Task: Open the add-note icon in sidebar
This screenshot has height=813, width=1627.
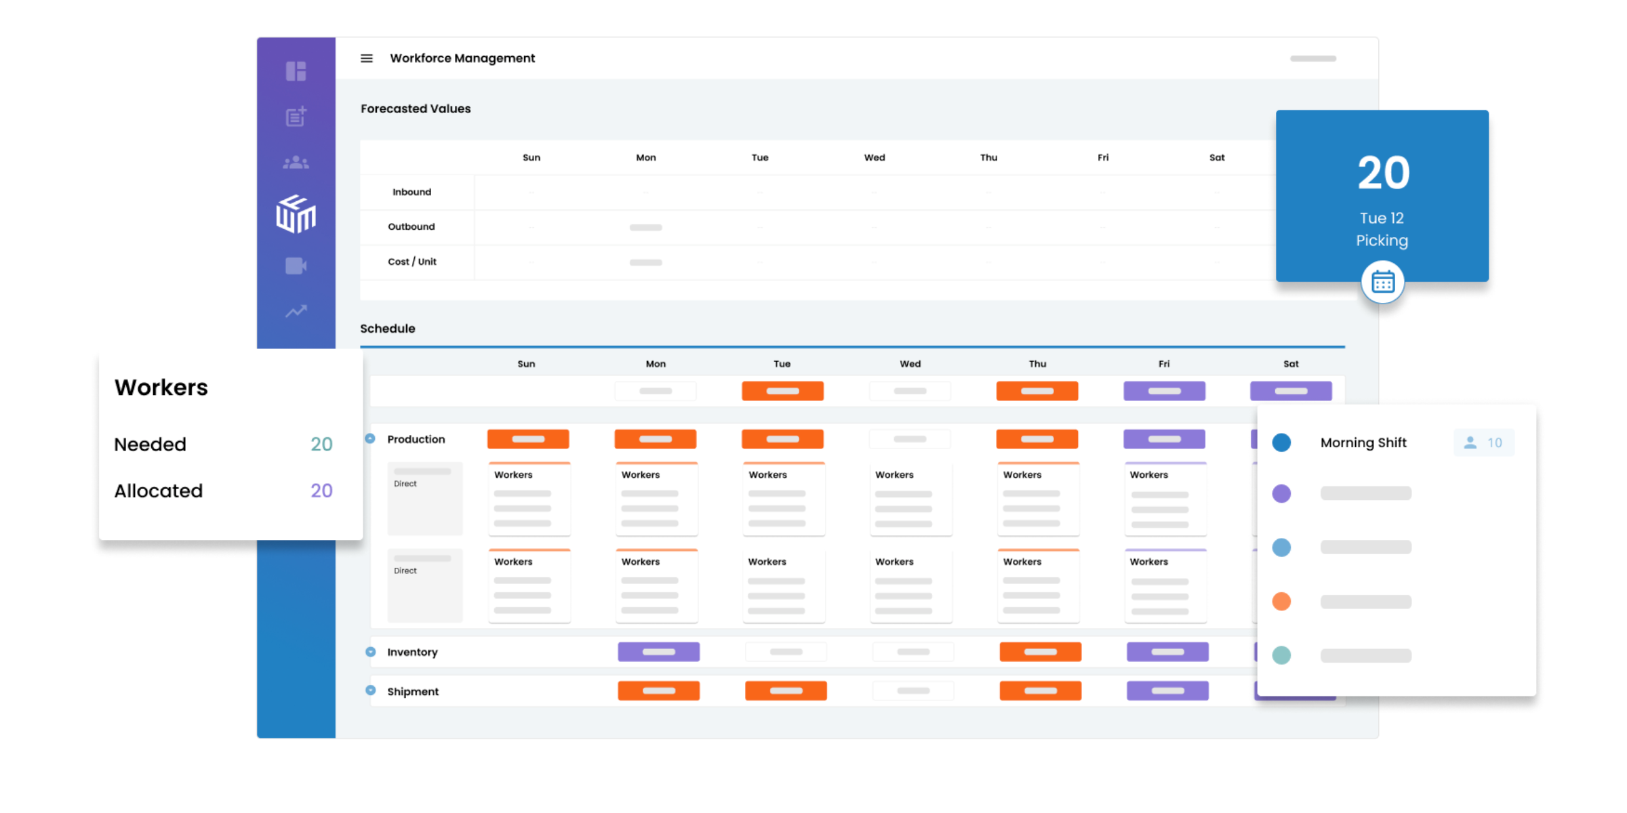Action: (x=296, y=117)
